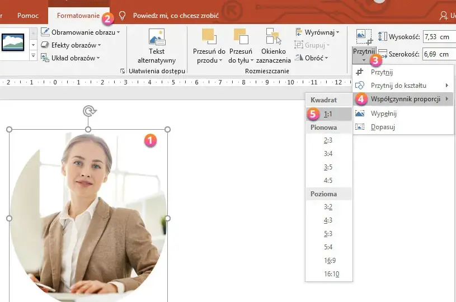Select 2:3 portrait aspect ratio
Screen dimensions: 456x302
click(x=329, y=140)
